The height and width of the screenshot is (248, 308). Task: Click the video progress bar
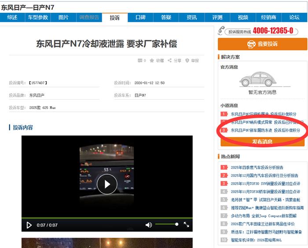[107, 217]
